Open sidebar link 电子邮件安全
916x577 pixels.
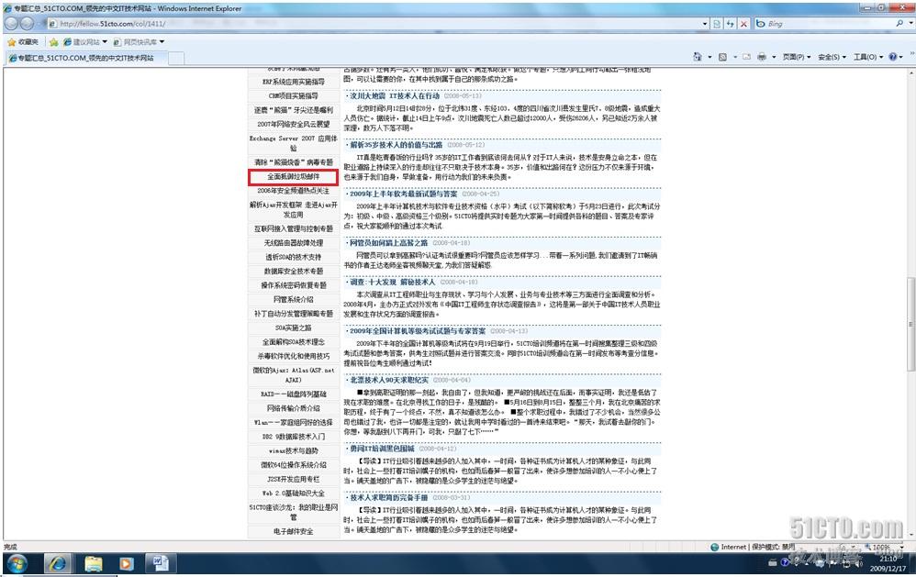pos(294,531)
